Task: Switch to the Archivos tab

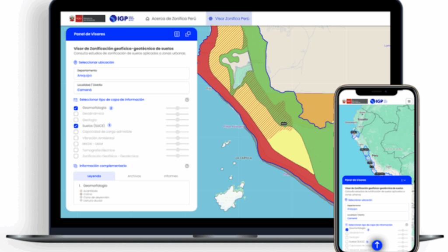Action: click(134, 176)
